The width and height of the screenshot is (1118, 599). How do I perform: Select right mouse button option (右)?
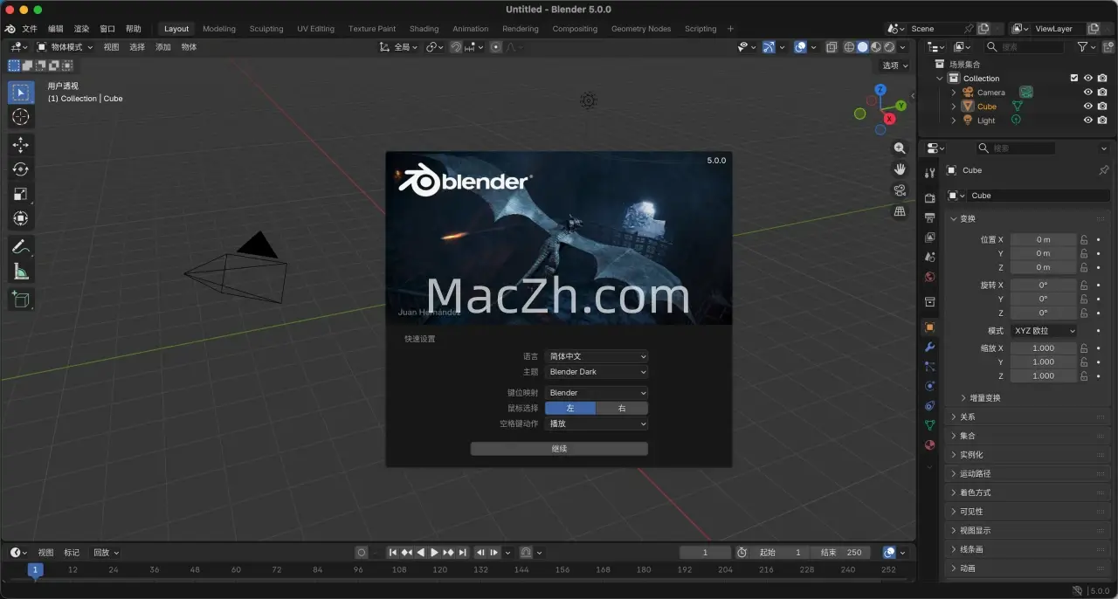(622, 408)
